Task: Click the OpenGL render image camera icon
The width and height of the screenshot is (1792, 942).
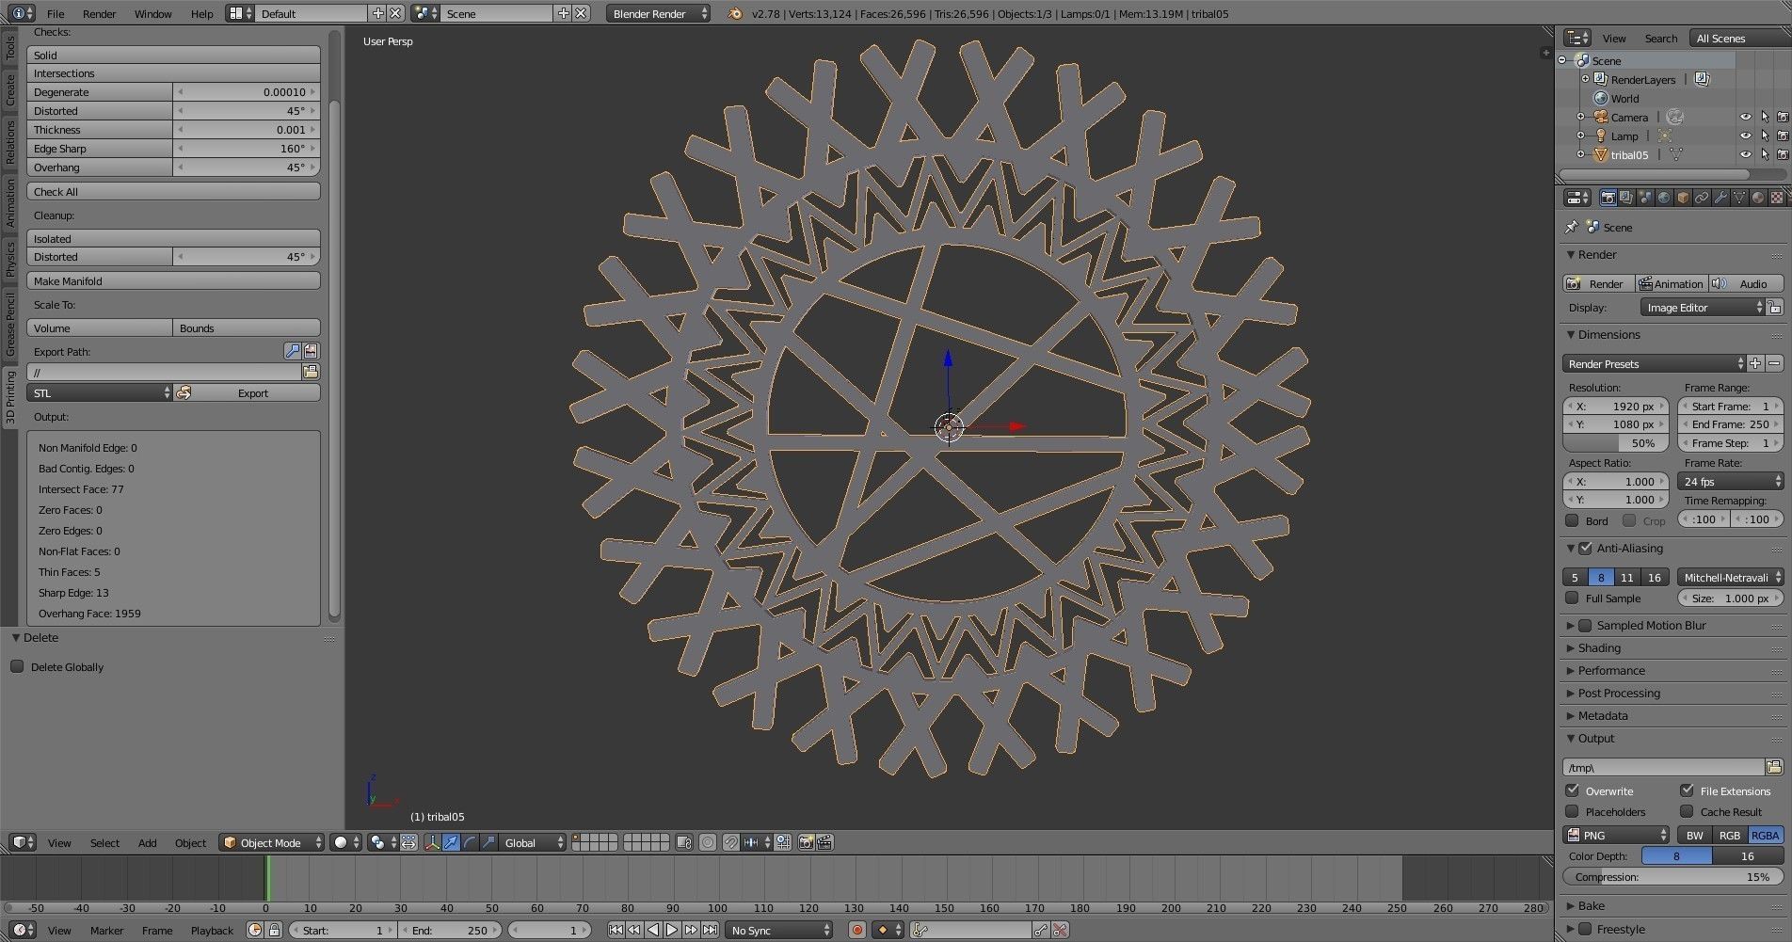Action: [x=806, y=842]
